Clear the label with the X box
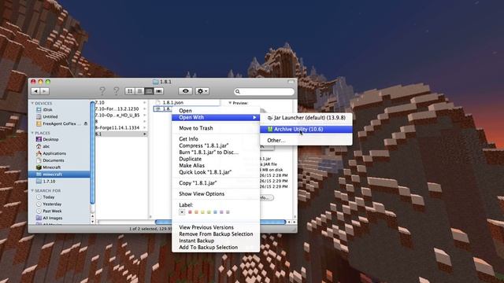504x283 pixels. pyautogui.click(x=182, y=212)
